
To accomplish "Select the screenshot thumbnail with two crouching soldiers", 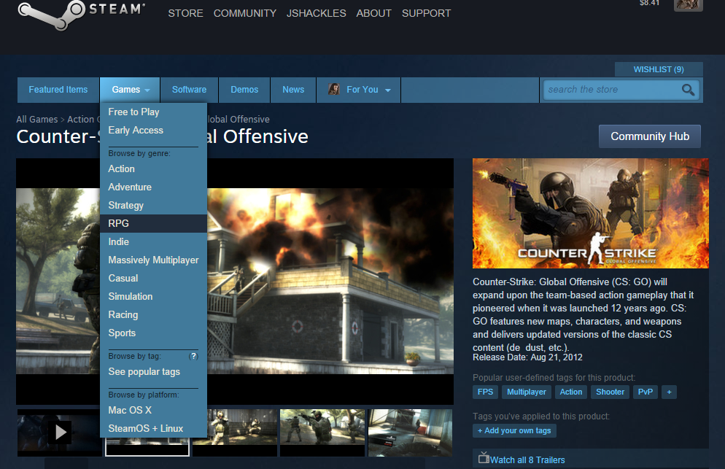I will pyautogui.click(x=235, y=433).
